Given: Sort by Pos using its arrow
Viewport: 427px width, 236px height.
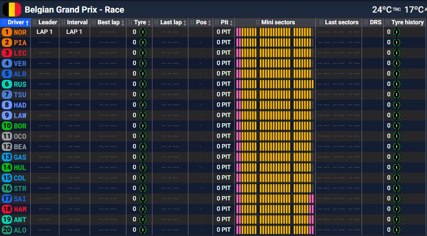Looking at the screenshot, I should [210, 23].
